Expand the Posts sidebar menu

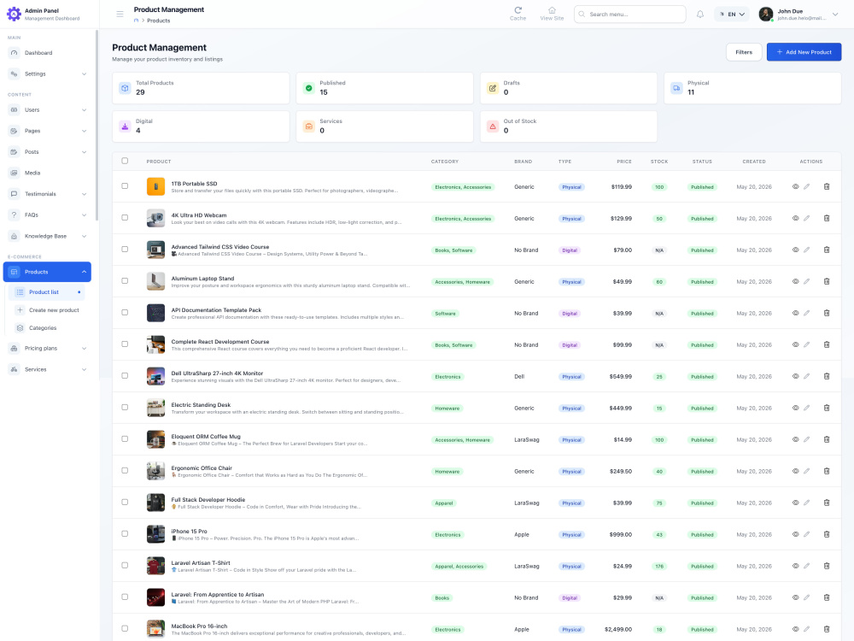click(47, 151)
